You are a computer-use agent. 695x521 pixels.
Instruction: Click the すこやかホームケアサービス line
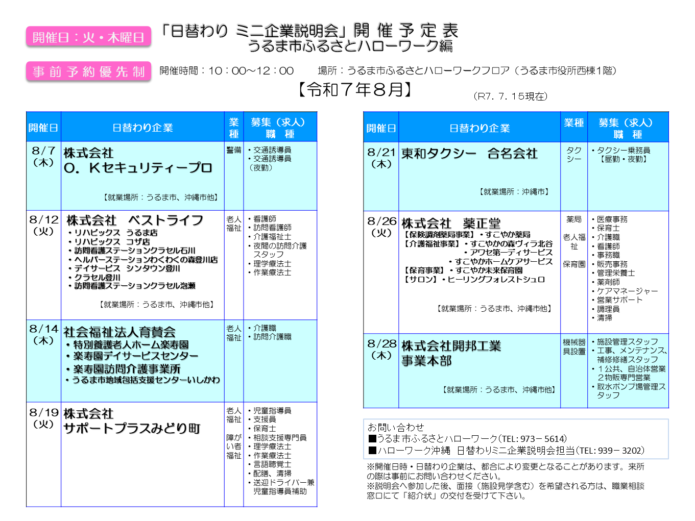pyautogui.click(x=500, y=262)
